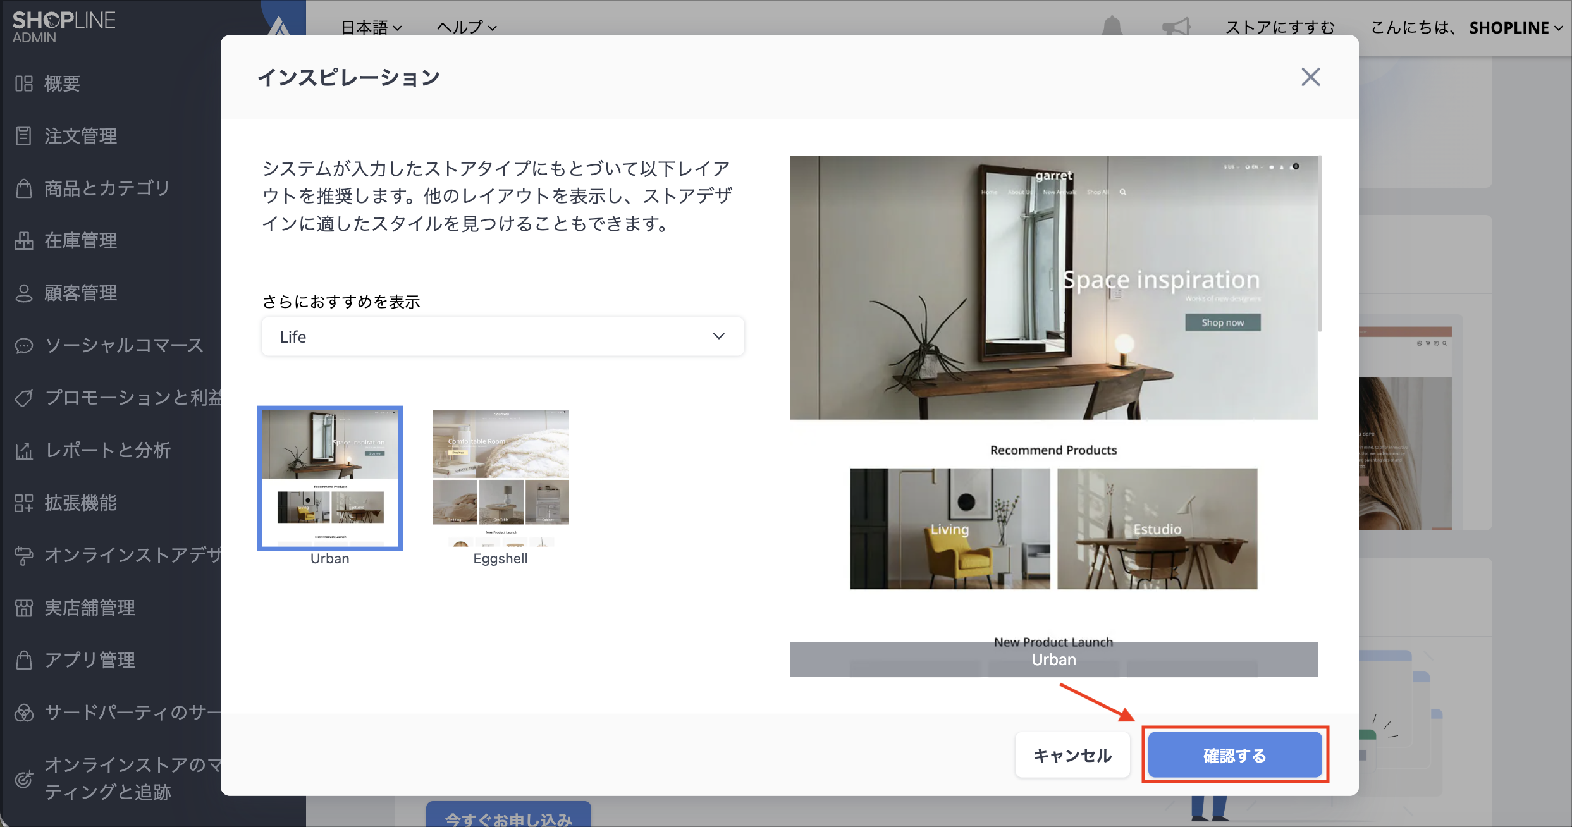Click the Estudio product image in preview
This screenshot has width=1572, height=827.
[1157, 529]
